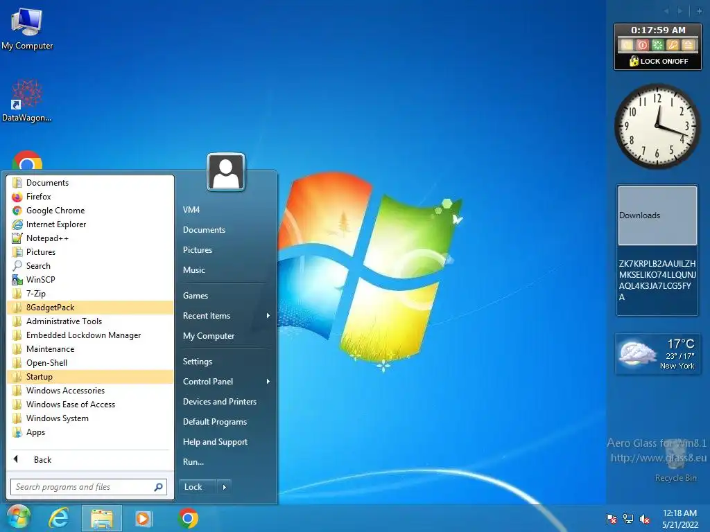The image size is (710, 532).
Task: Click the magnifier icon in the search box
Action: [x=159, y=487]
